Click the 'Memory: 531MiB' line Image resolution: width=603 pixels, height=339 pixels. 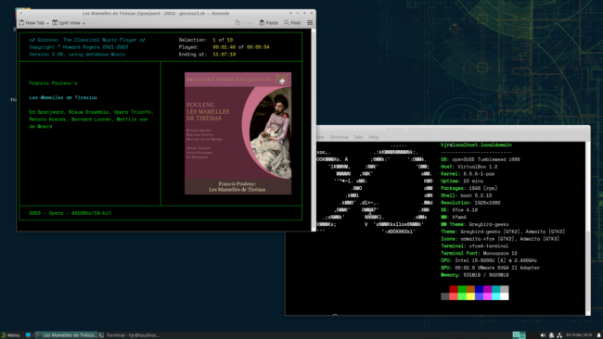pyautogui.click(x=475, y=275)
